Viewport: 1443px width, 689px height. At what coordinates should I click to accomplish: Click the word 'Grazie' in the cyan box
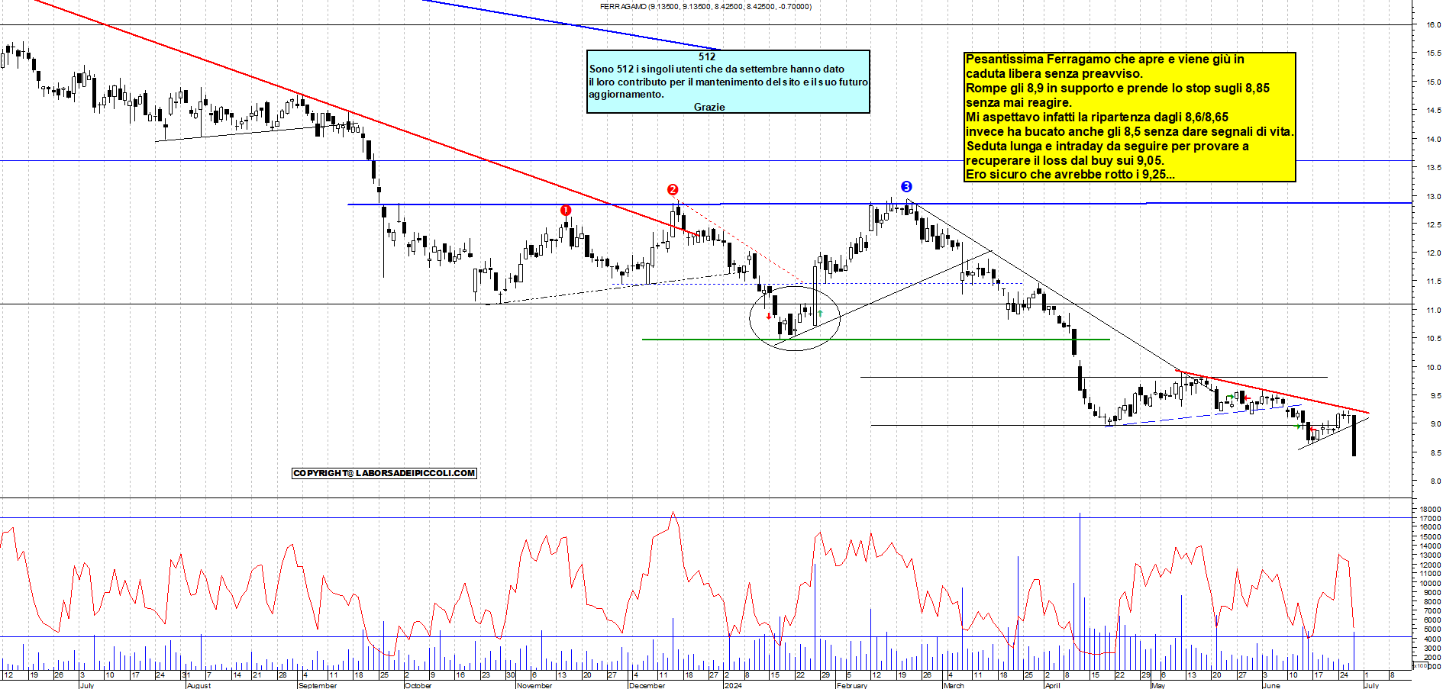709,107
